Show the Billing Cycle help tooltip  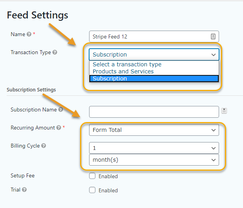44,146
